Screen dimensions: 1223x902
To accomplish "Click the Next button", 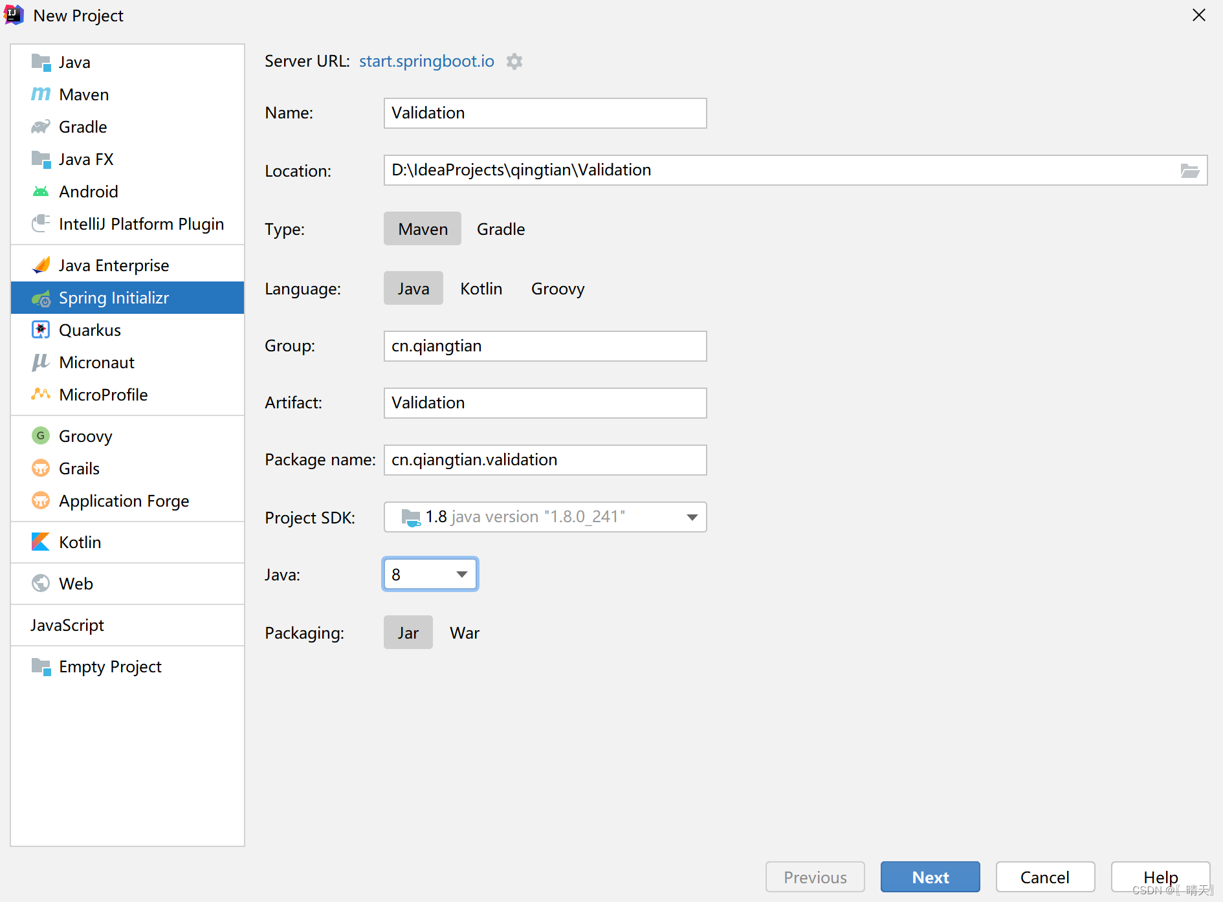I will (931, 877).
